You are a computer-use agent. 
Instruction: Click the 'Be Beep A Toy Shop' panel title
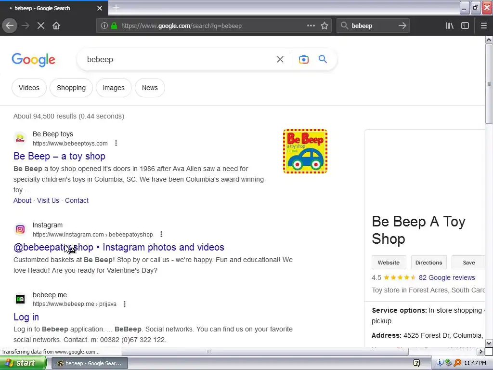point(418,230)
